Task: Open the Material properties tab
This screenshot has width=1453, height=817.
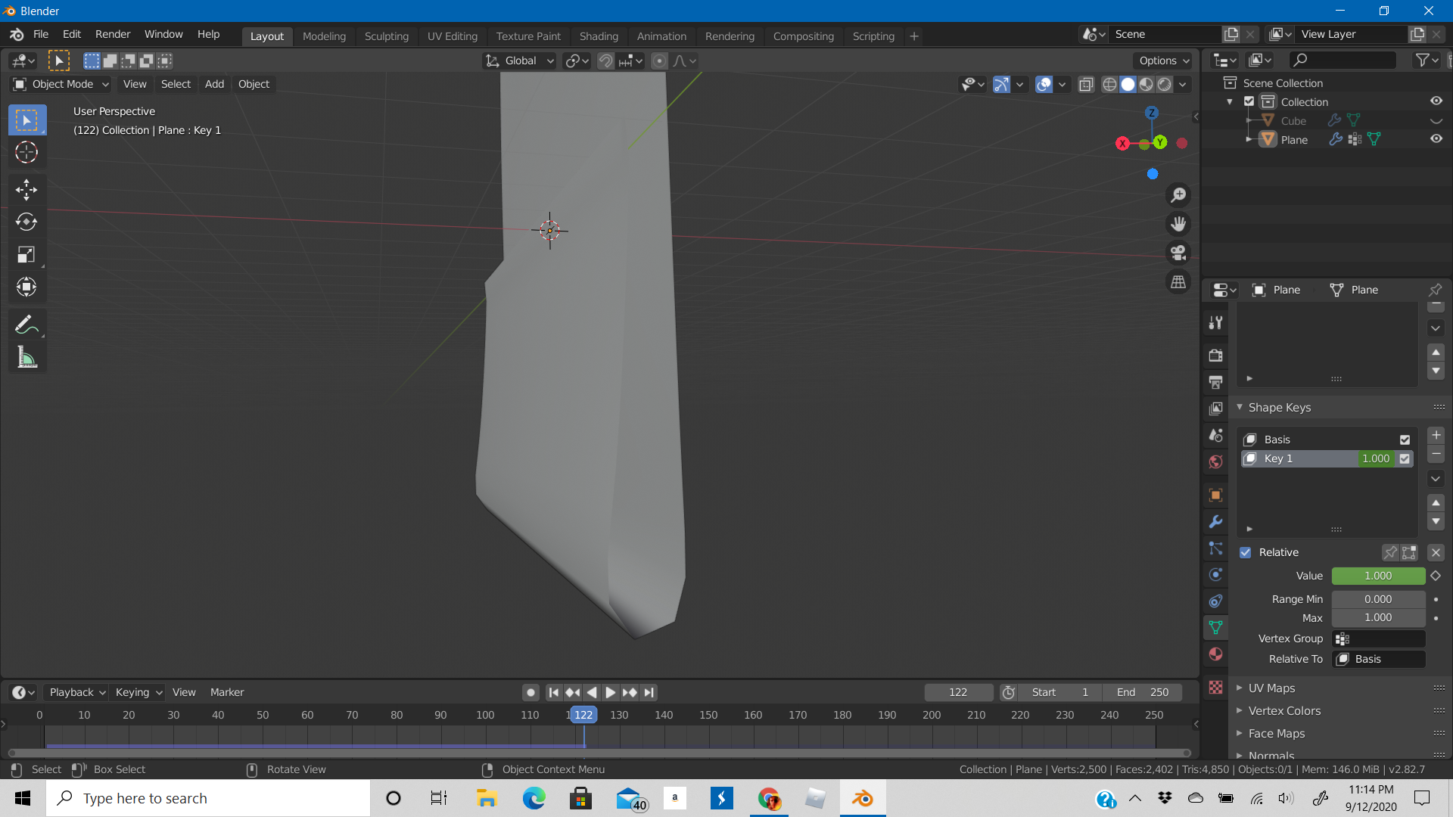Action: pyautogui.click(x=1215, y=654)
